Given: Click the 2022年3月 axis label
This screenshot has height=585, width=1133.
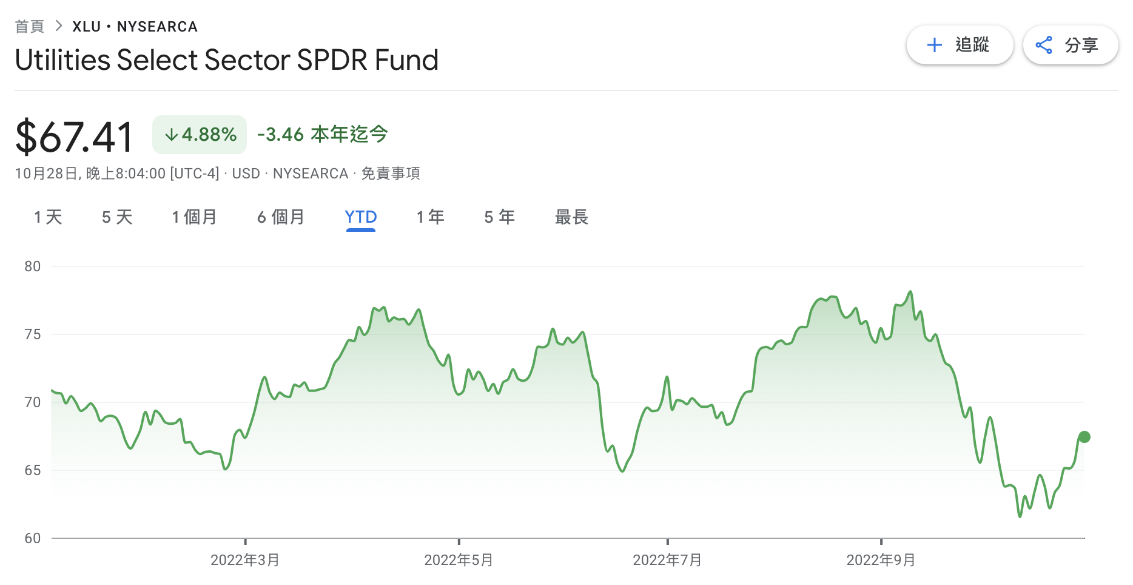Looking at the screenshot, I should (245, 560).
